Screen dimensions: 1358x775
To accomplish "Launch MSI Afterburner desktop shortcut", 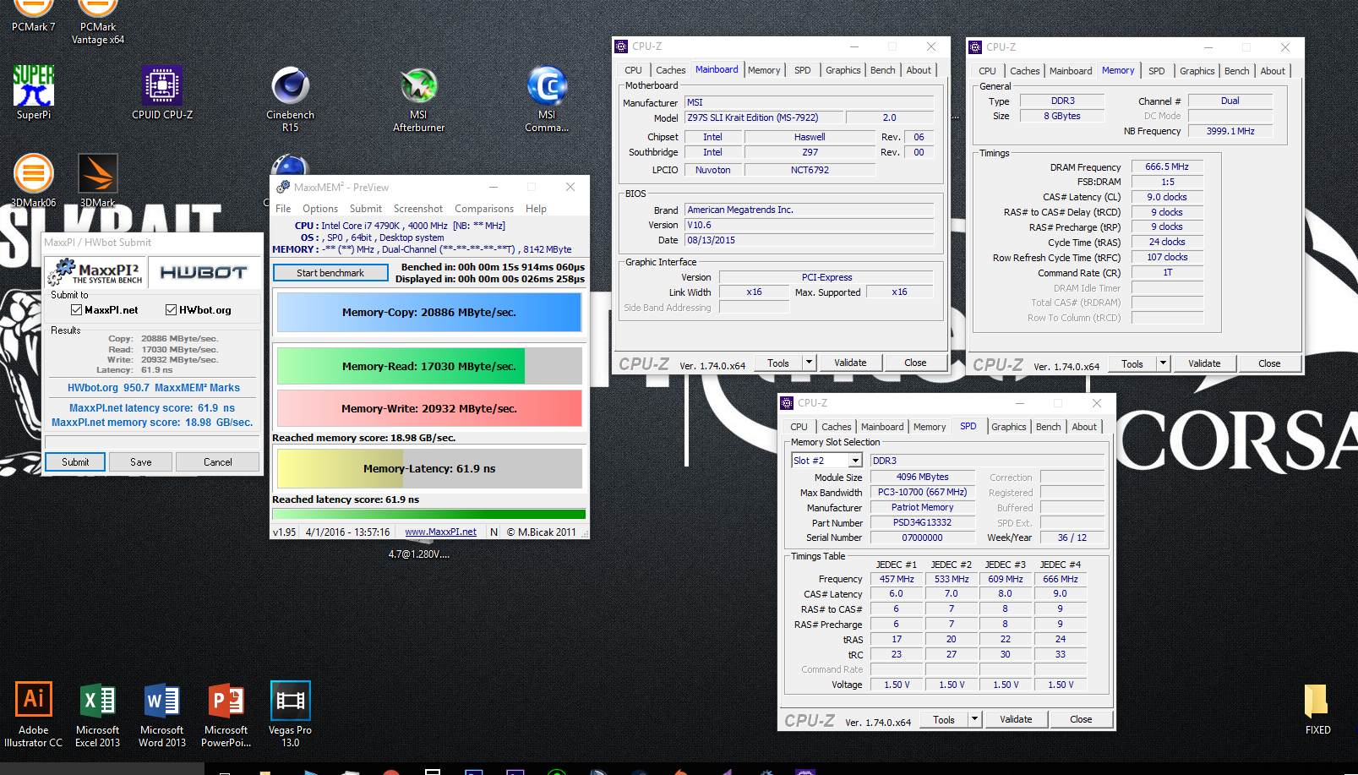I will pos(418,98).
